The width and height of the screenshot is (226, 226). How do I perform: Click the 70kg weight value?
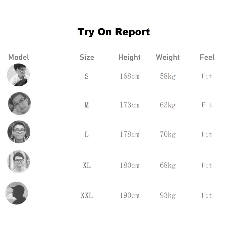click(168, 134)
